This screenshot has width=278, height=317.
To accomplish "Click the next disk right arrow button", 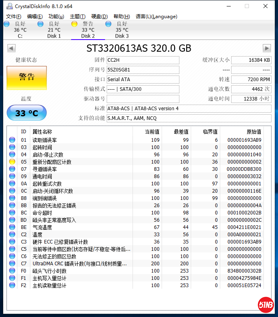I will pos(267,48).
